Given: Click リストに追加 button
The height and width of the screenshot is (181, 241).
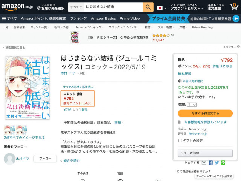Looking at the screenshot, I should pos(205,153).
